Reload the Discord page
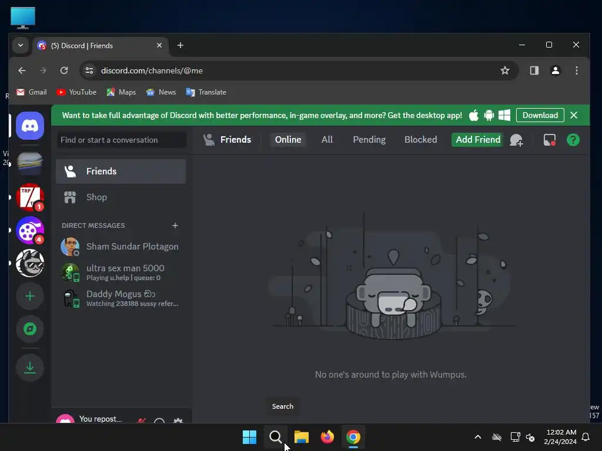Image resolution: width=602 pixels, height=451 pixels. pyautogui.click(x=64, y=70)
